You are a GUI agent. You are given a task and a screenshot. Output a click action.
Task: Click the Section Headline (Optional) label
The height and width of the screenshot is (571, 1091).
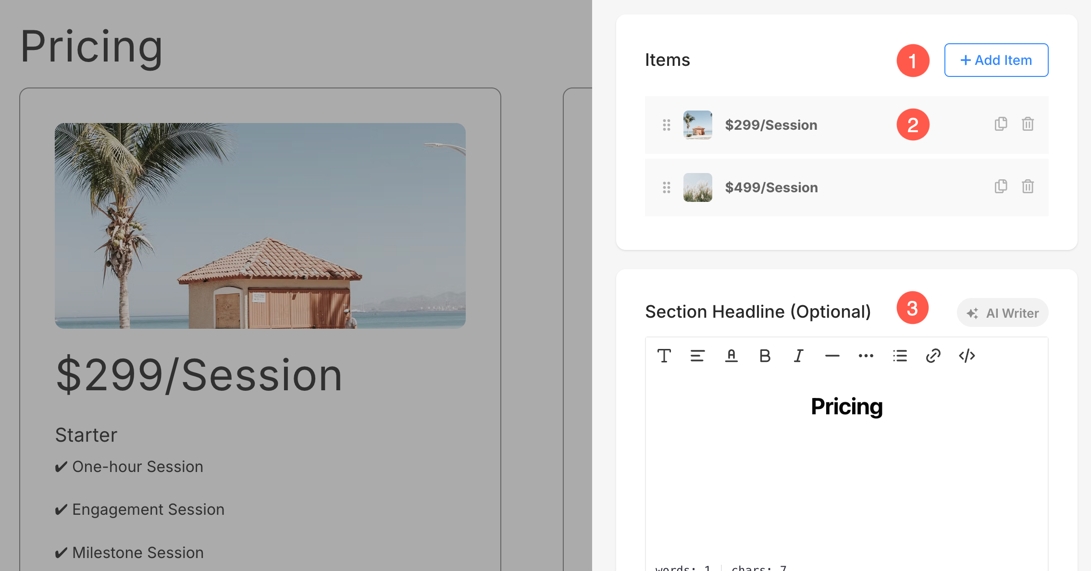pos(758,312)
